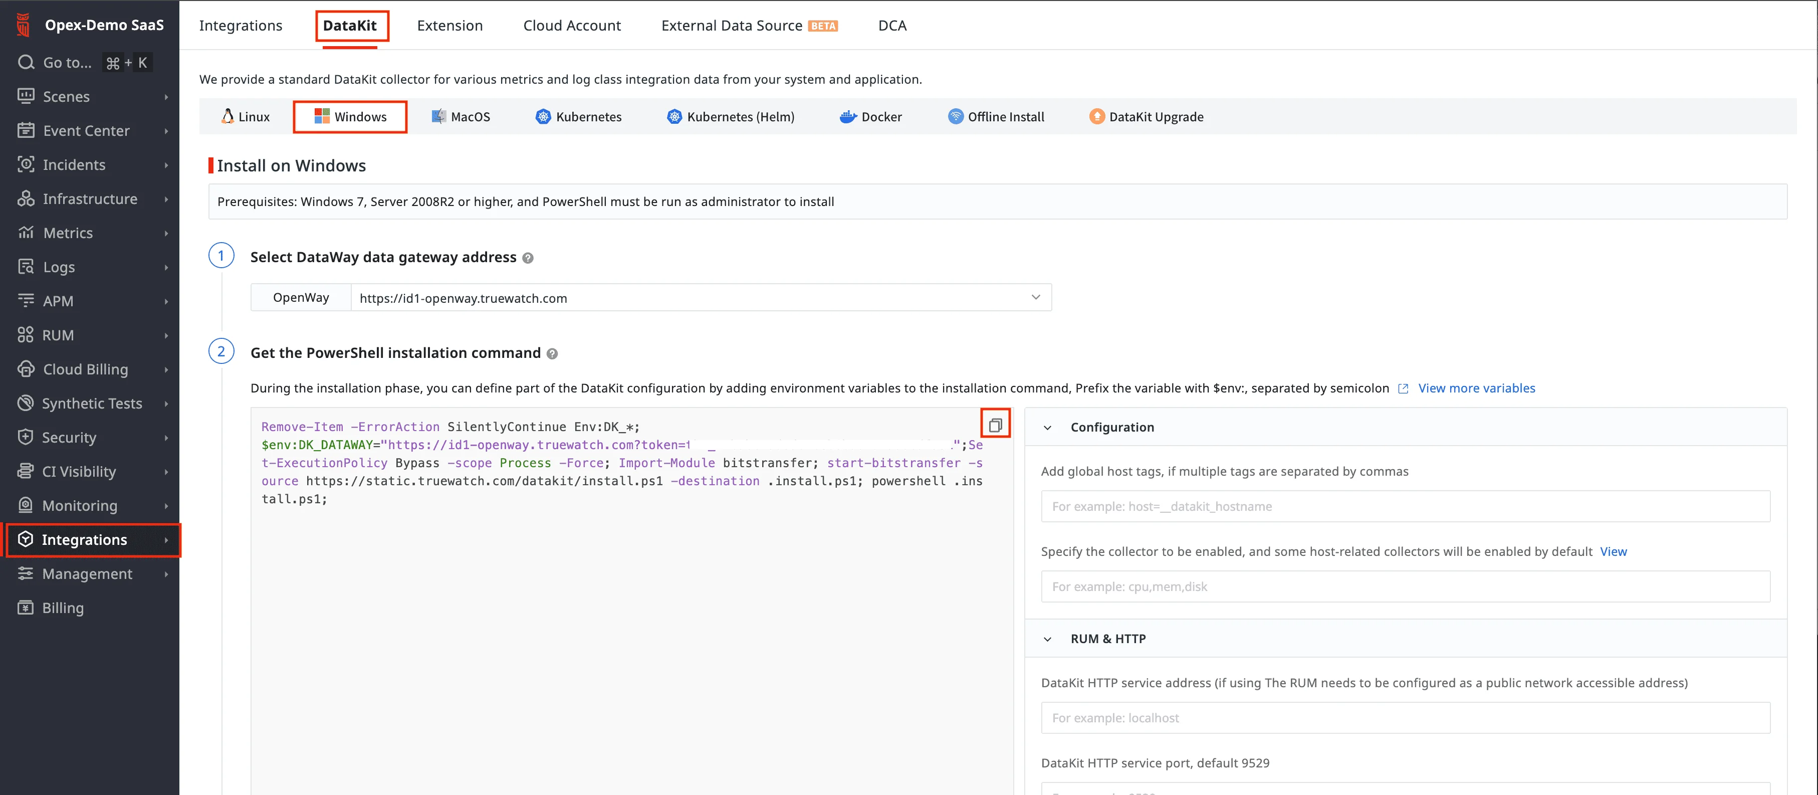Expand the Management submenu arrow
Image resolution: width=1818 pixels, height=795 pixels.
tap(166, 574)
